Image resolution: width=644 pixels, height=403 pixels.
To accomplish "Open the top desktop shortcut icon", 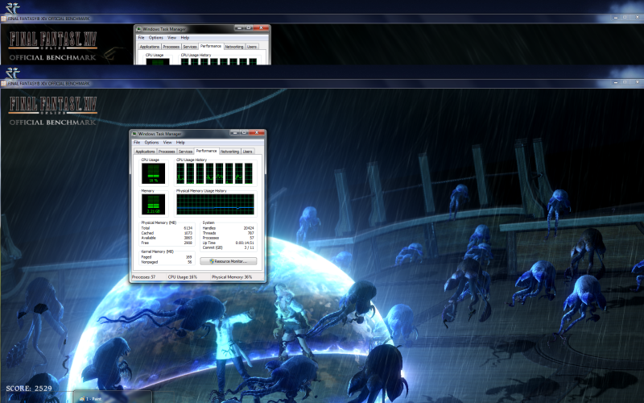I will (x=12, y=7).
